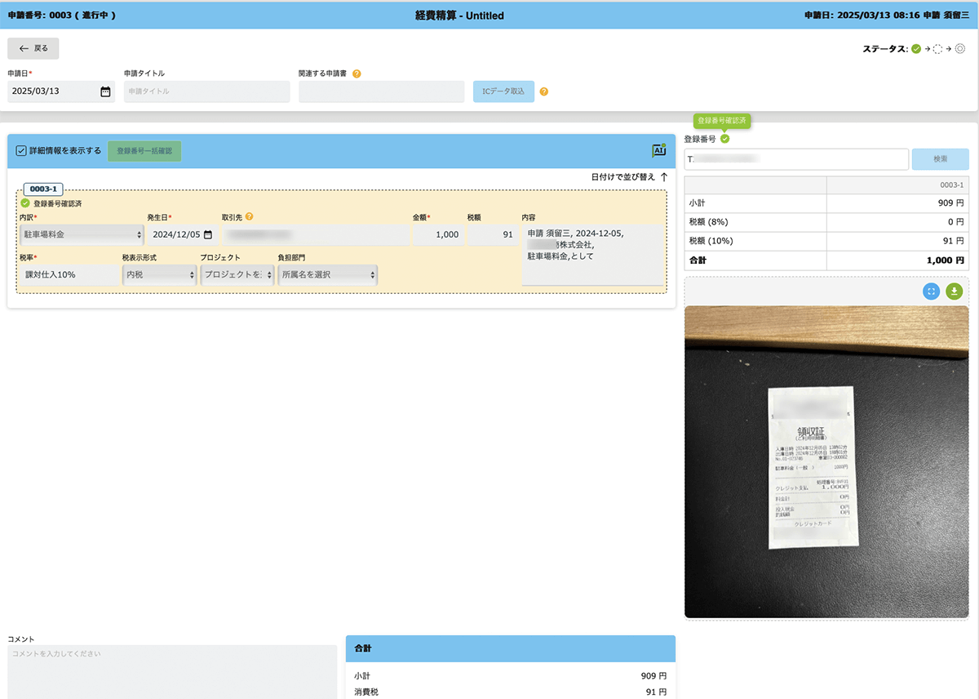Image resolution: width=979 pixels, height=699 pixels.
Task: Click into the コメント text area
Action: tap(171, 671)
